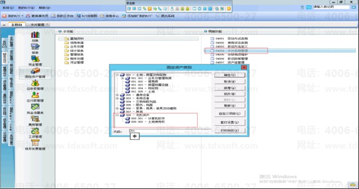This screenshot has height=189, width=359.
Task: Open the 我的K/3(K) menu
Action: [26, 8]
